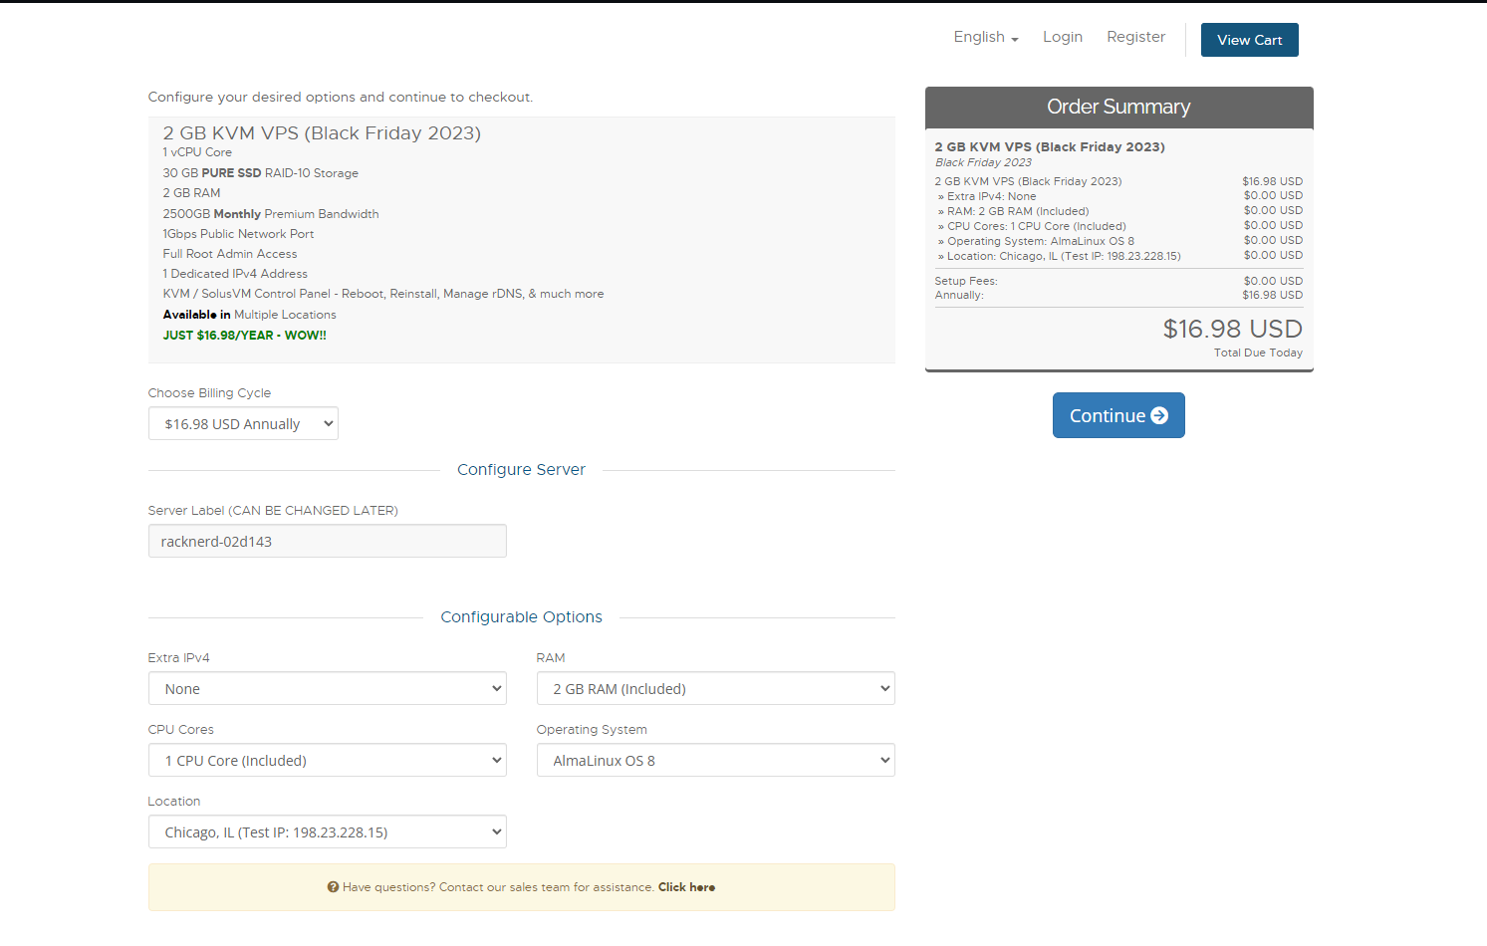The height and width of the screenshot is (946, 1487).
Task: Go to the Register page
Action: pyautogui.click(x=1135, y=37)
